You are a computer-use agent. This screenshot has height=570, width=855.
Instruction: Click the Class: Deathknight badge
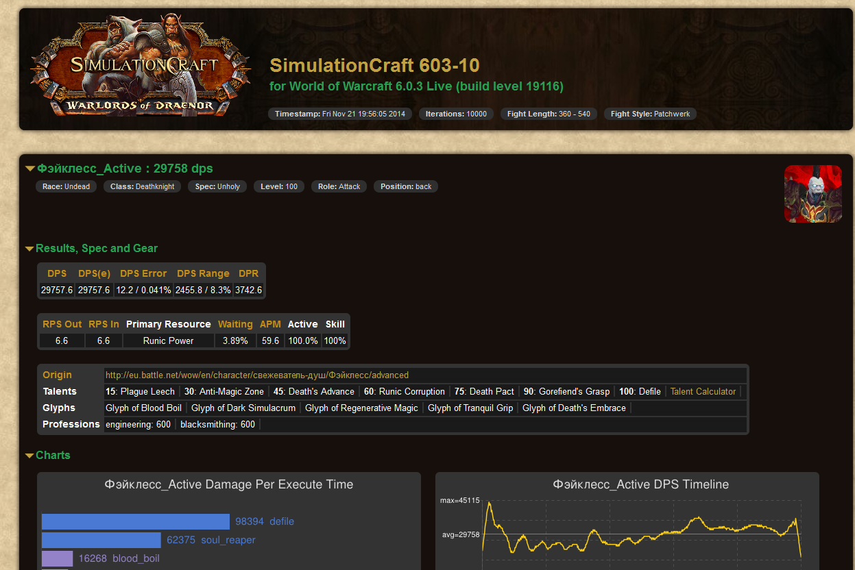coord(142,186)
